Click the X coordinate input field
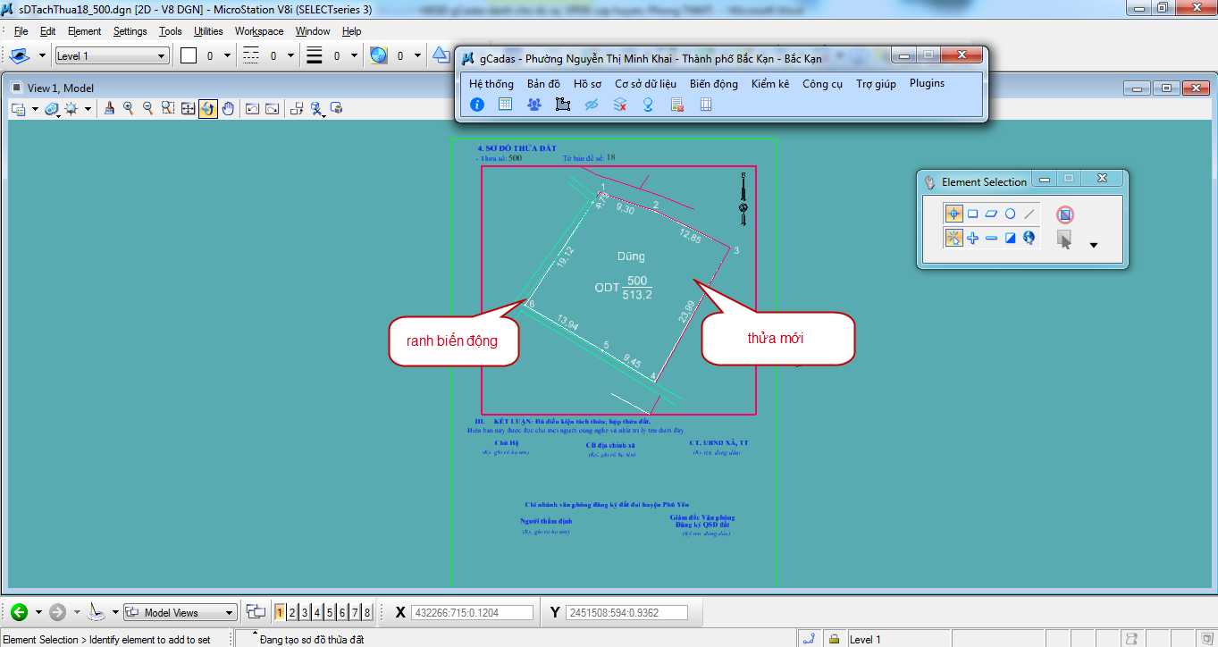Screen dimensions: 1218x647 pos(474,612)
